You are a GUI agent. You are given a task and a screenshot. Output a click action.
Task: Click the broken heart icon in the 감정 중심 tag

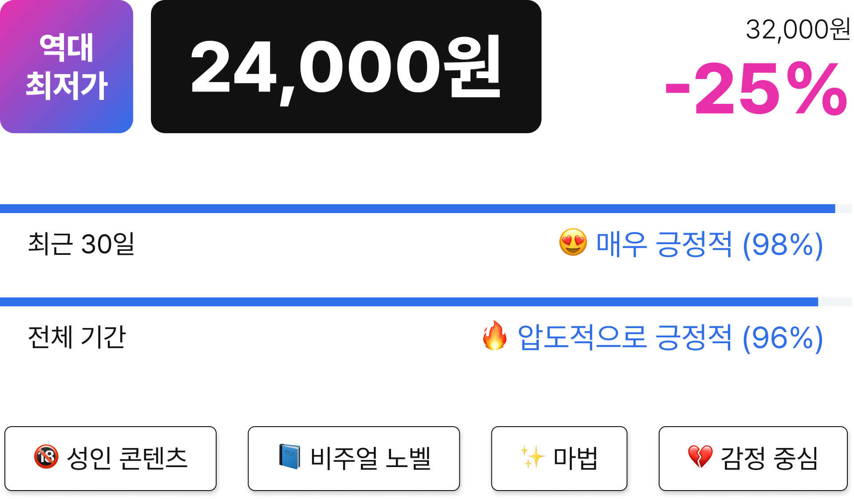click(700, 457)
